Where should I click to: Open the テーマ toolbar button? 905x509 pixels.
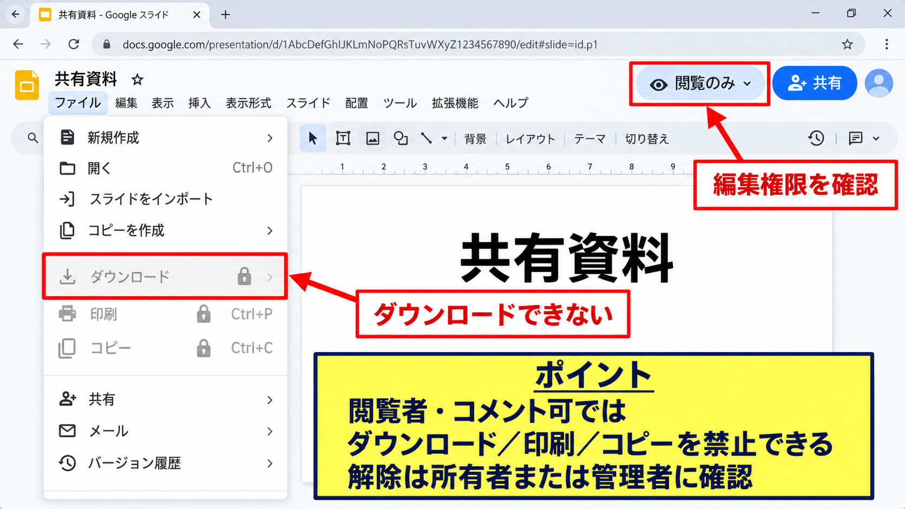coord(589,139)
